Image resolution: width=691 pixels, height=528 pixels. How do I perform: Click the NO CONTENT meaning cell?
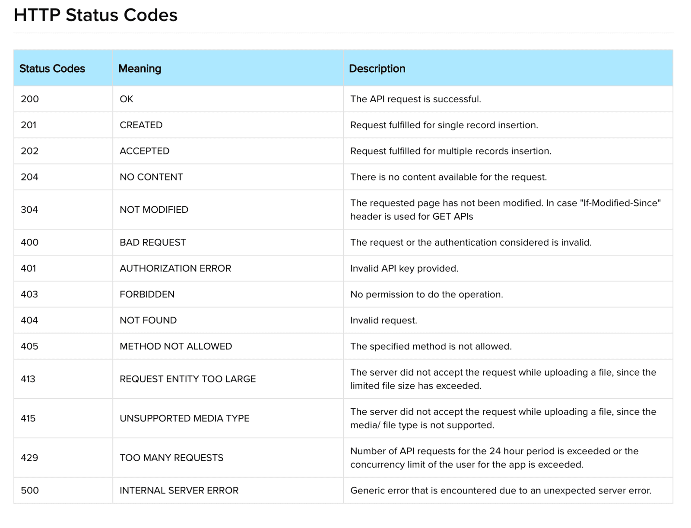151,177
